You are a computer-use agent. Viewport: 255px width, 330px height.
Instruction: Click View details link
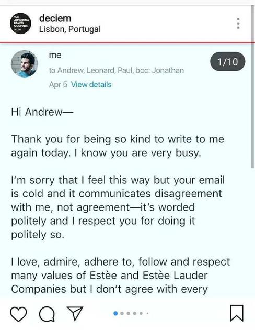point(91,85)
